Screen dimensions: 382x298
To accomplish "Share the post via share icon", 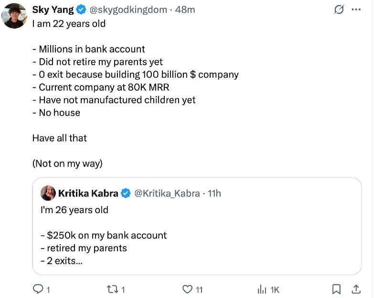I will click(x=356, y=289).
